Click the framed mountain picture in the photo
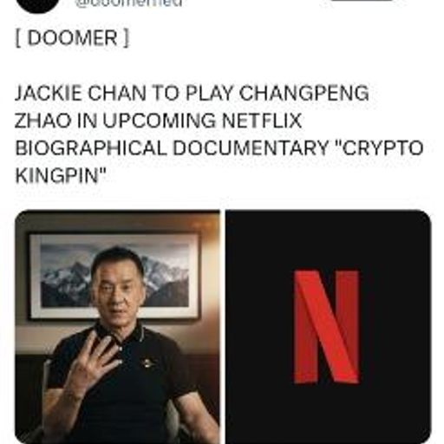This screenshot has width=444, height=444. (x=114, y=276)
